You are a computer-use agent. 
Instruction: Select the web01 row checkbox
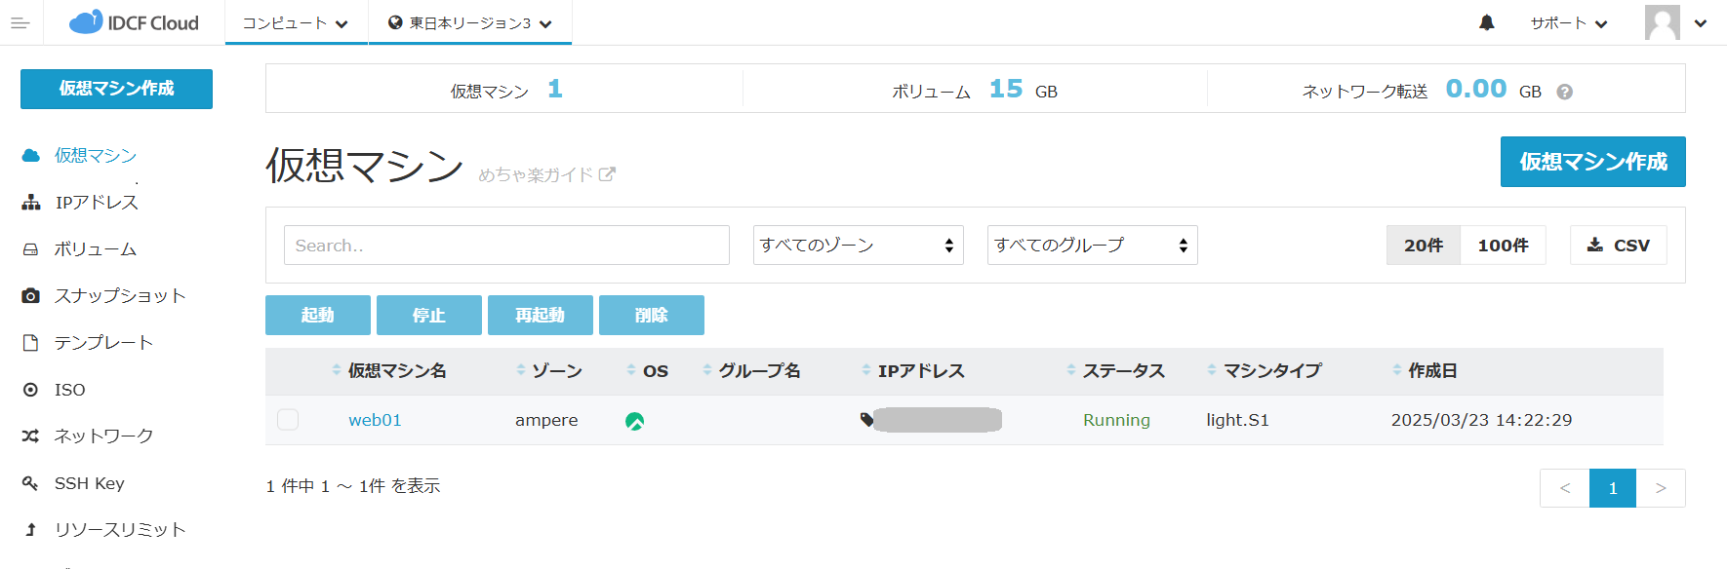pyautogui.click(x=288, y=420)
